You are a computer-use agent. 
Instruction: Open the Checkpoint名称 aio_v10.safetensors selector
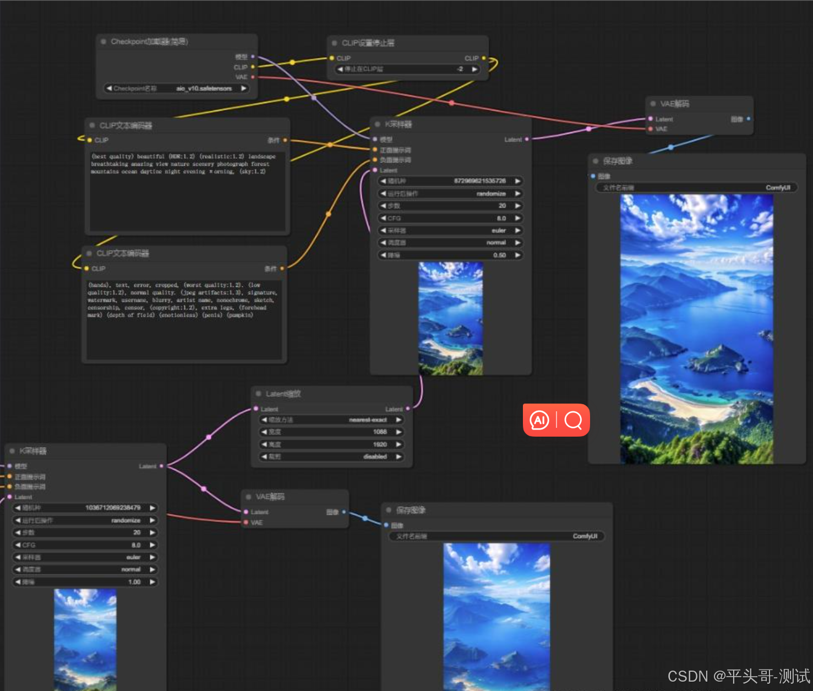[x=176, y=89]
